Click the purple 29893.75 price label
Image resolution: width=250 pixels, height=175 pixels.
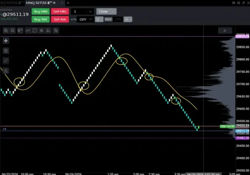click(x=242, y=36)
